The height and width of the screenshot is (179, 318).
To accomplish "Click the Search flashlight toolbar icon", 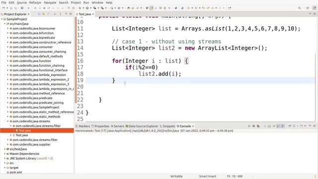I will click(137, 8).
